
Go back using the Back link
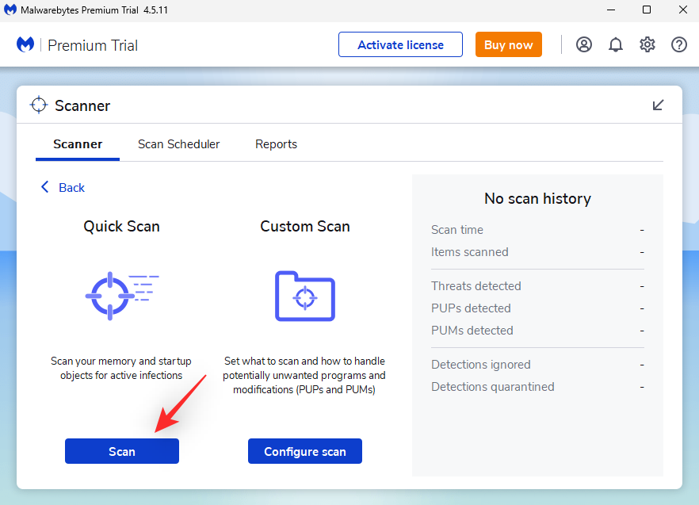(x=63, y=187)
